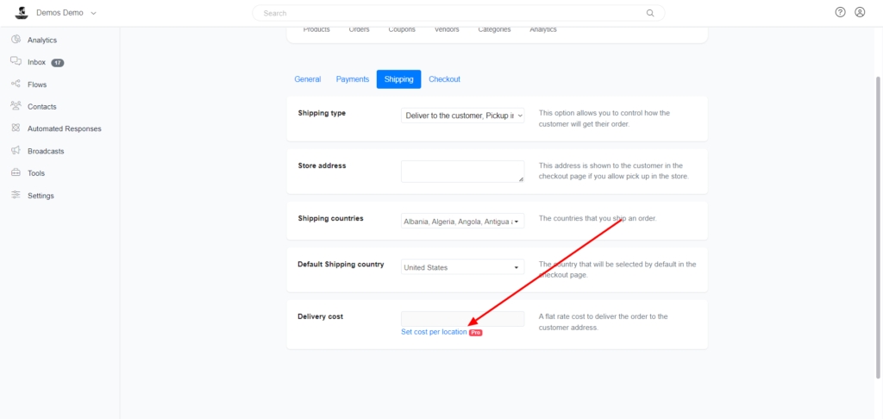Open the Default Shipping country dropdown
The image size is (883, 419).
462,267
